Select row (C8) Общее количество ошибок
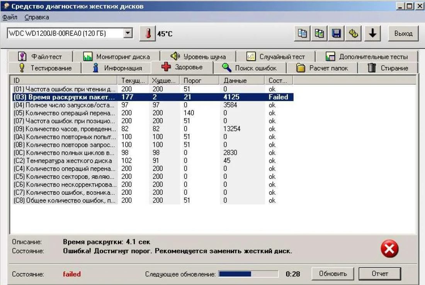Screen dimensions: 425x285 click(x=153, y=200)
